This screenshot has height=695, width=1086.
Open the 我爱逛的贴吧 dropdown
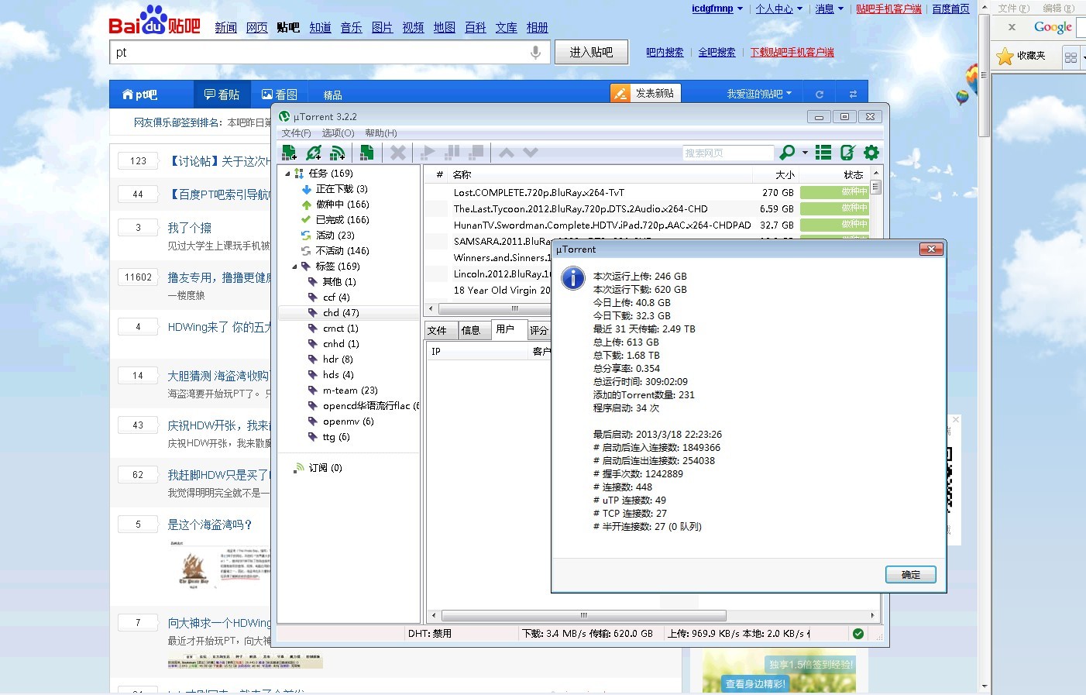(759, 94)
